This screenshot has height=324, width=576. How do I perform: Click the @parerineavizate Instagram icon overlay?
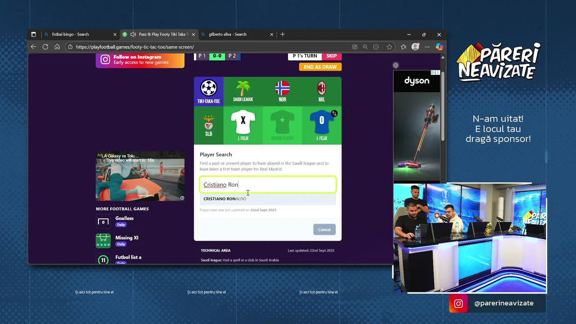click(458, 303)
